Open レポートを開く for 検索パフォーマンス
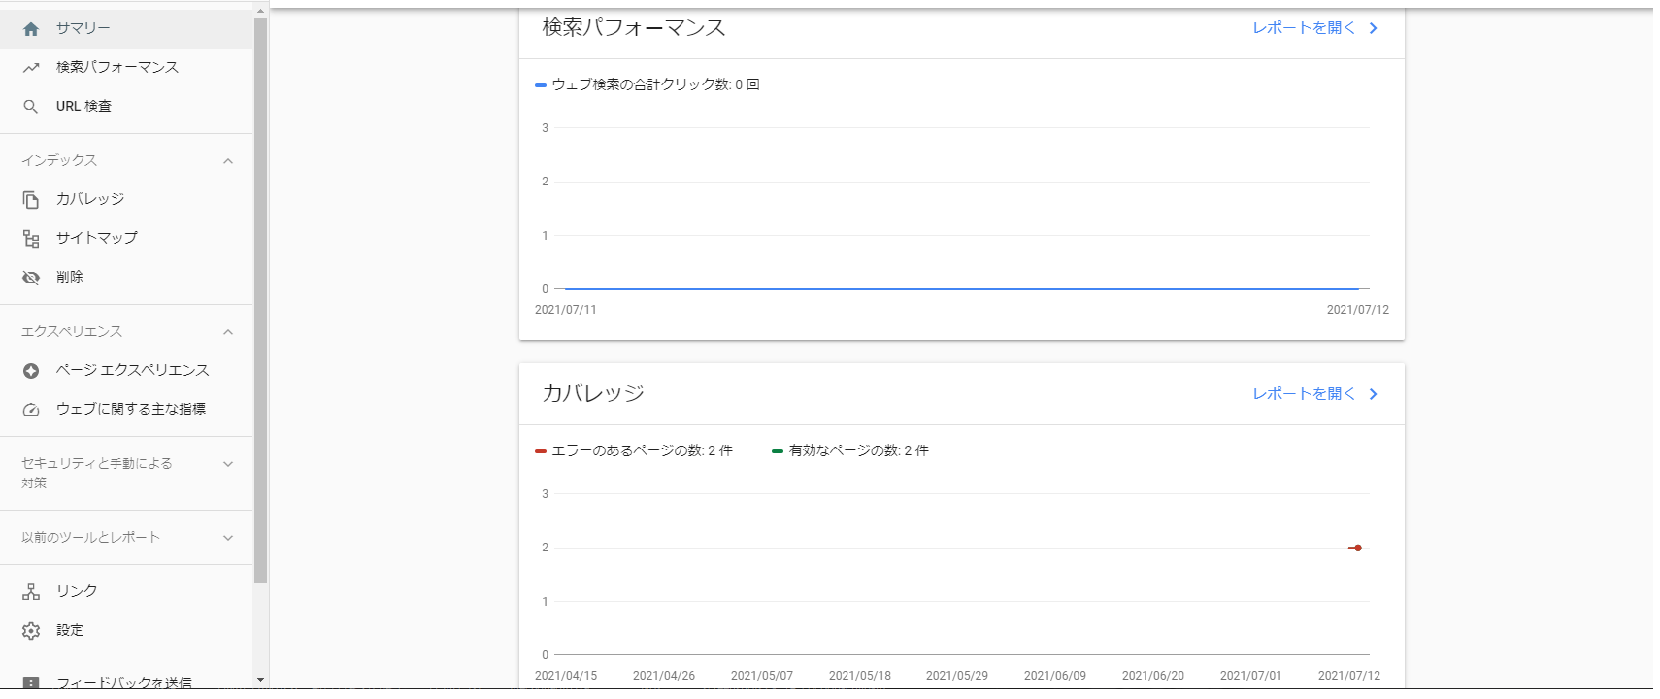The width and height of the screenshot is (1660, 699). (1314, 28)
